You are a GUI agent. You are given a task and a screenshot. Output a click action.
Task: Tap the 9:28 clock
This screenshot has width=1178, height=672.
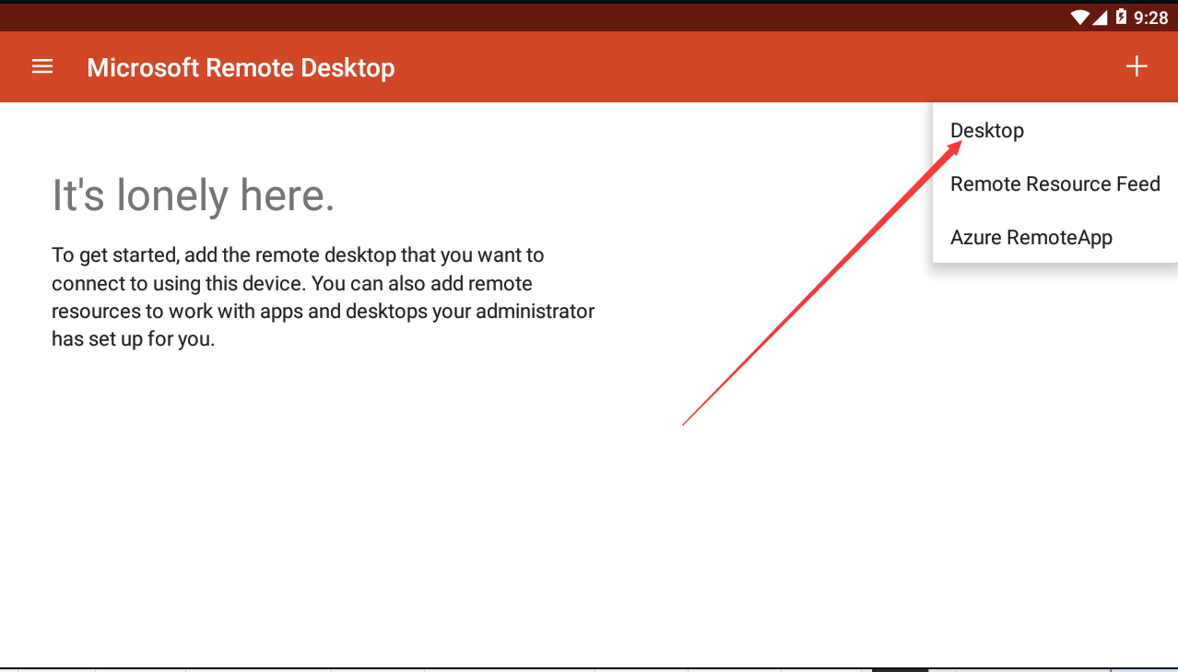(1151, 18)
